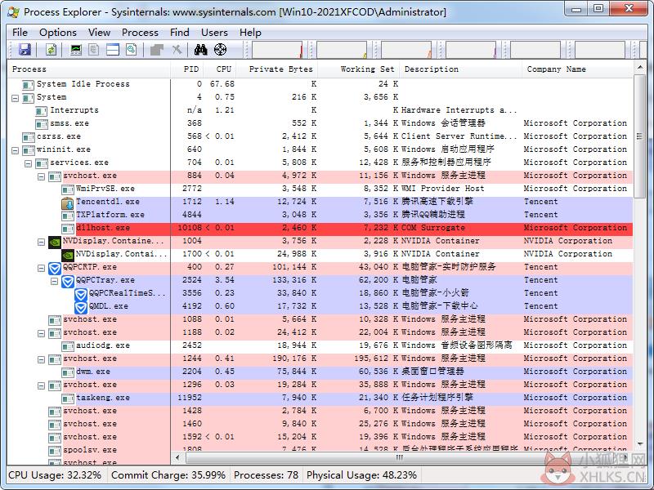Viewport: 654px width, 490px height.
Task: Click the vertical scrollbar down arrow
Action: coord(639,444)
